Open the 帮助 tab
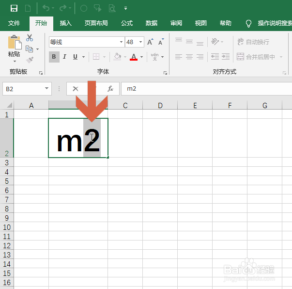The height and width of the screenshot is (289, 292). pos(225,23)
